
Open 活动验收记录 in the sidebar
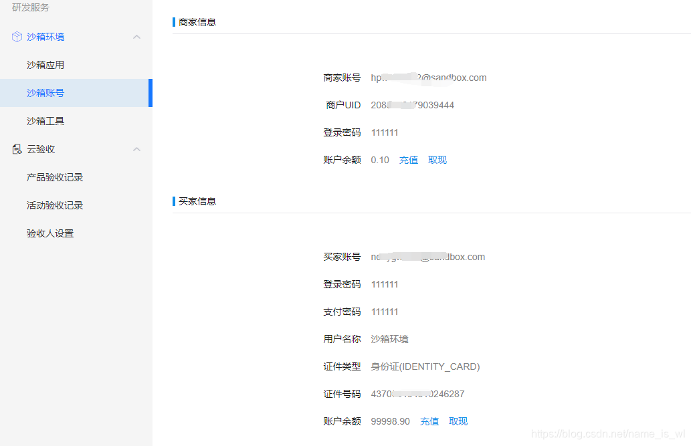coord(55,205)
